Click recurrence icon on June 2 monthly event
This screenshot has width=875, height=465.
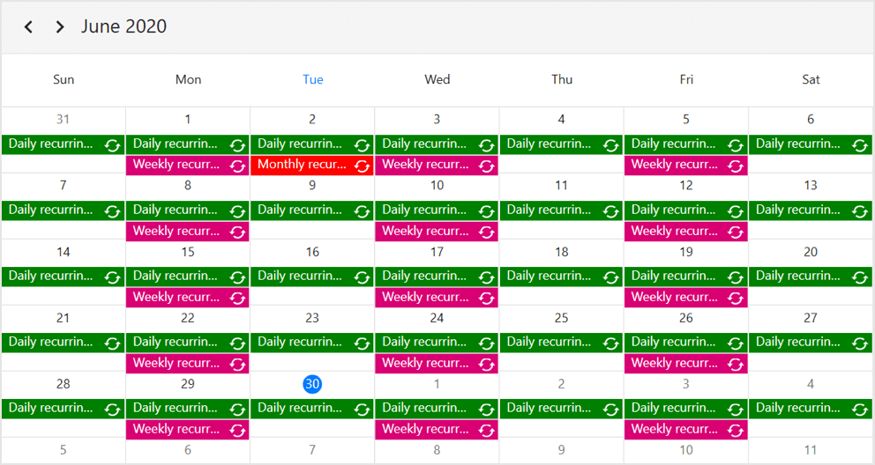(x=362, y=166)
